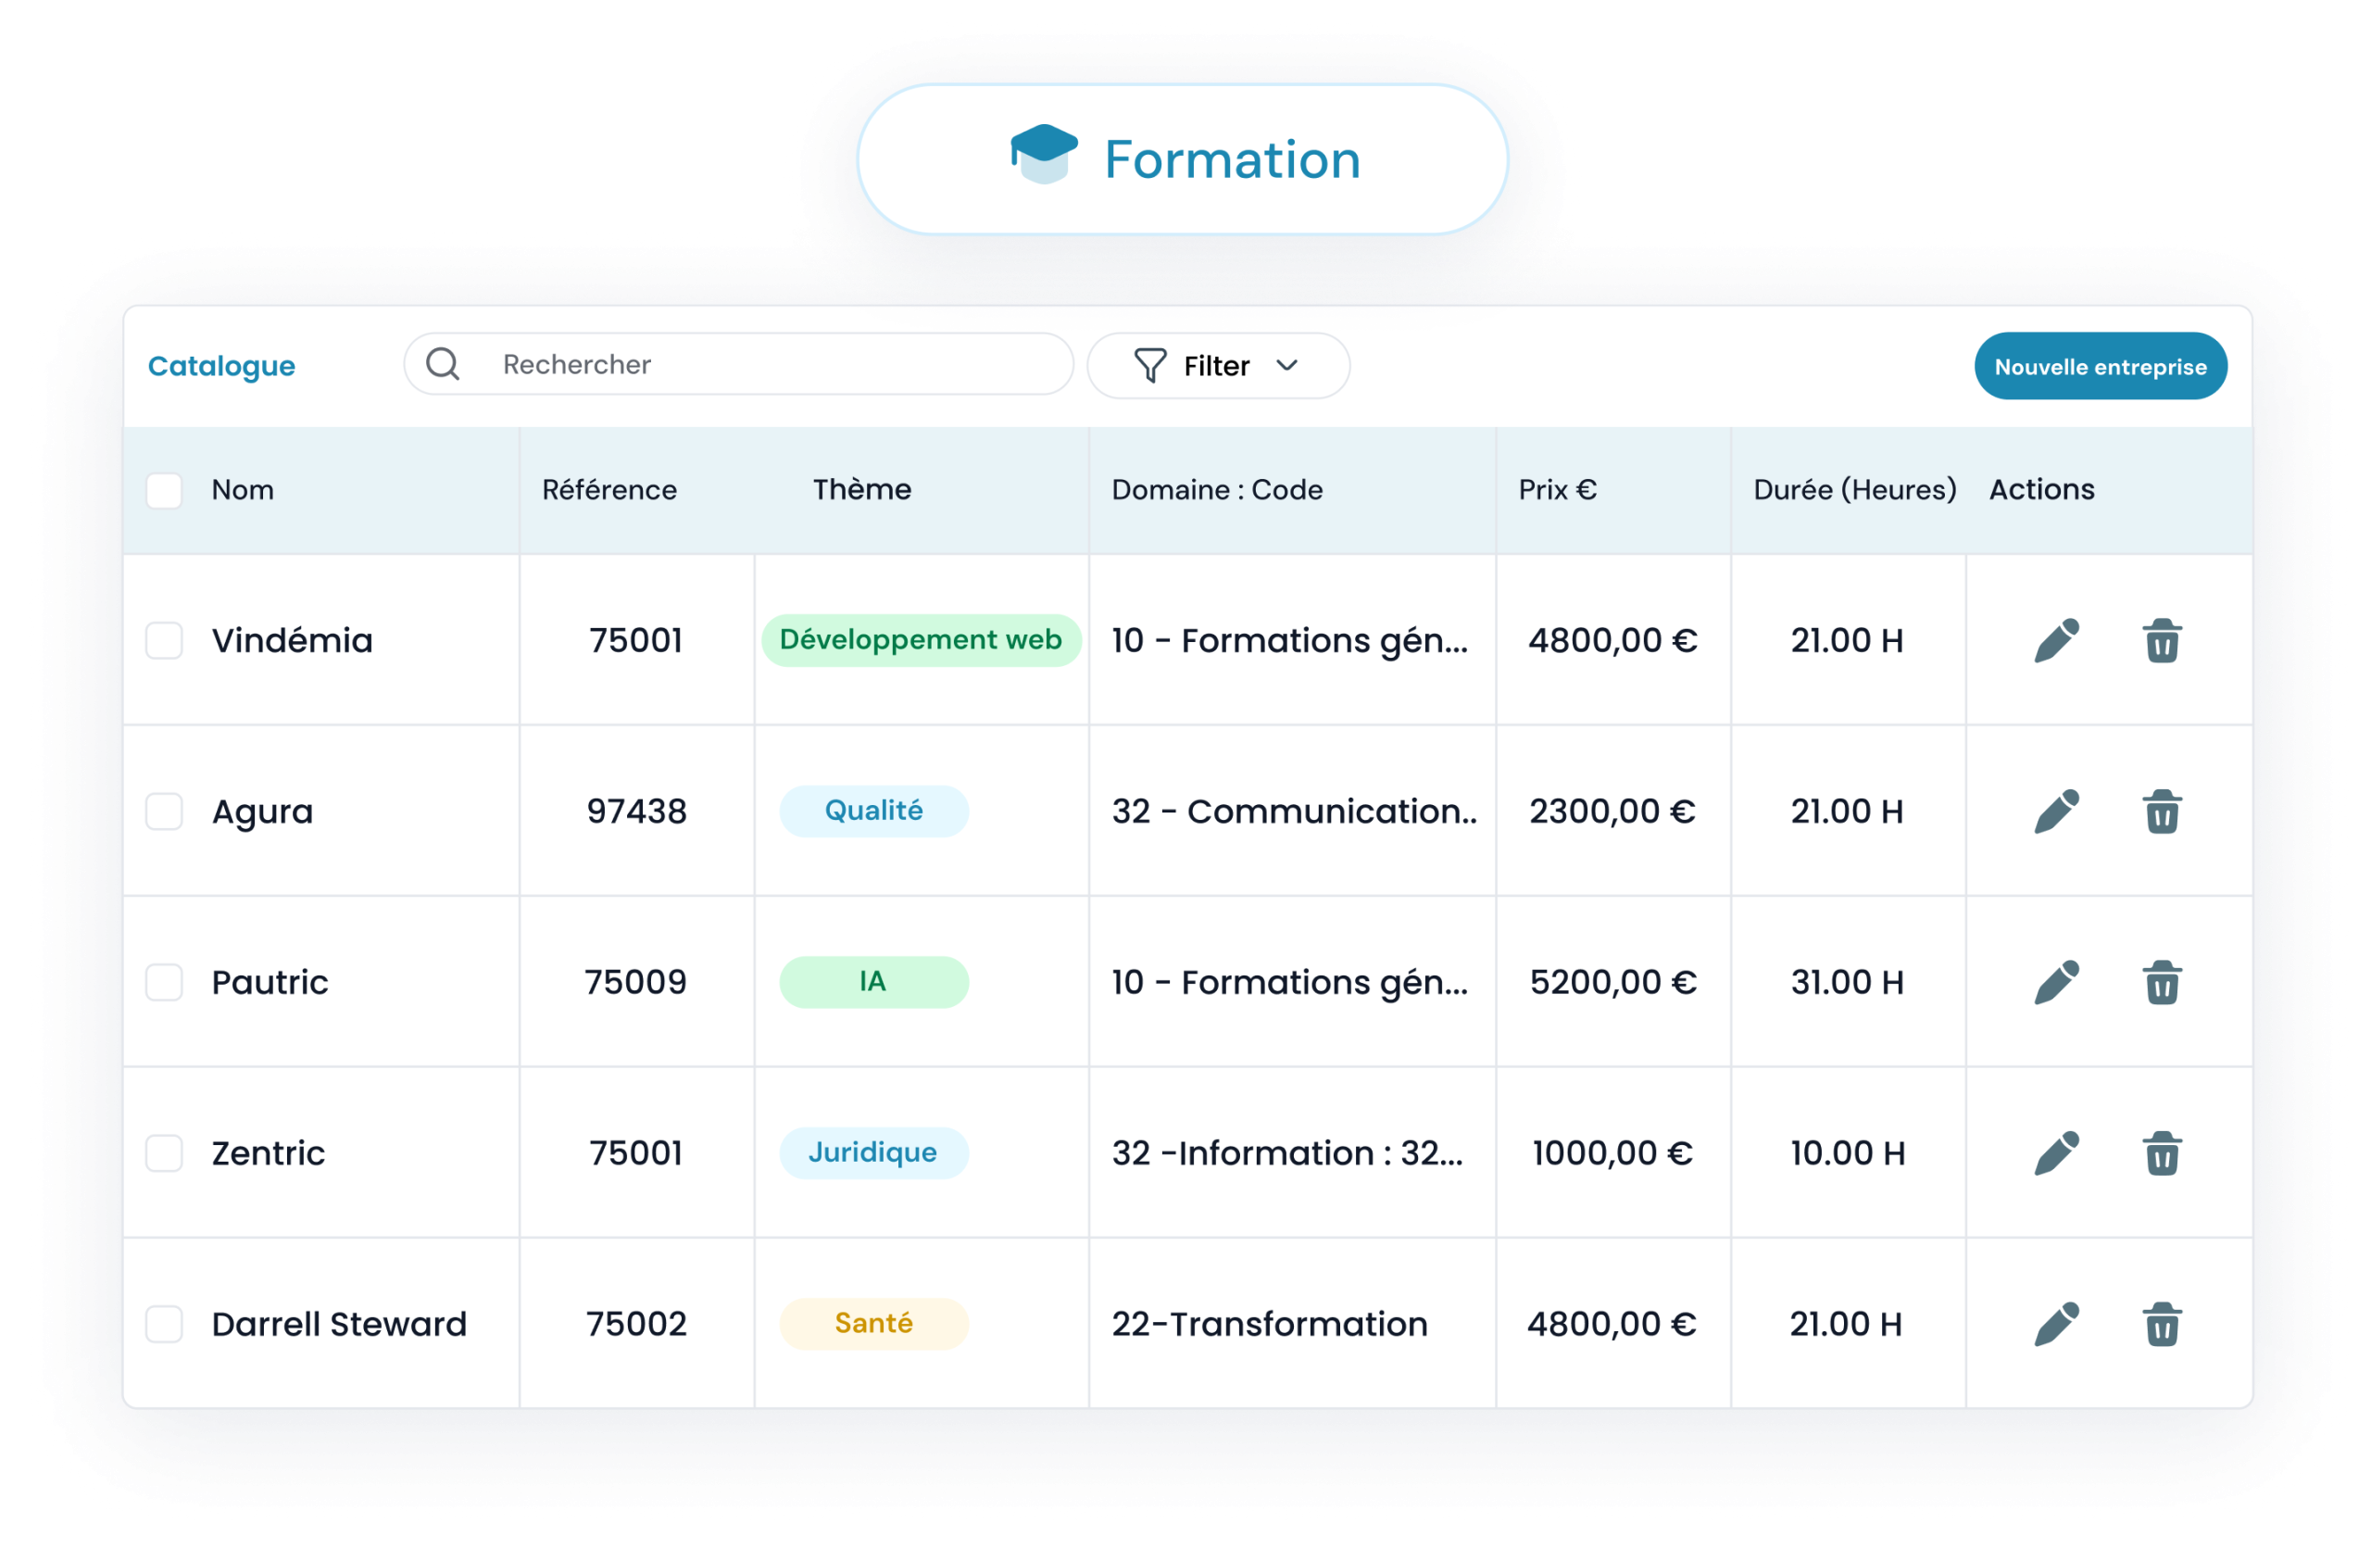This screenshot has height=1548, width=2371.
Task: Remove Zentric using the trash icon
Action: click(2161, 1153)
